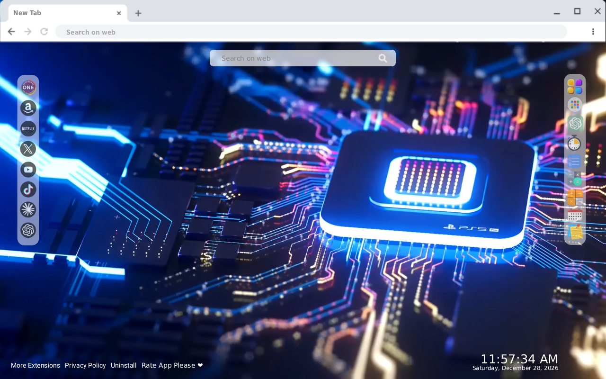Open a new tab with the plus button
606x379 pixels.
(138, 13)
